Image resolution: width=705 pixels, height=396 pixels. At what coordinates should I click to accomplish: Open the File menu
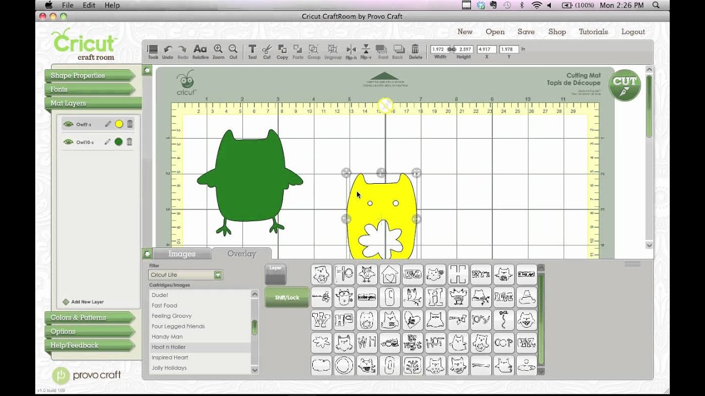coord(68,5)
